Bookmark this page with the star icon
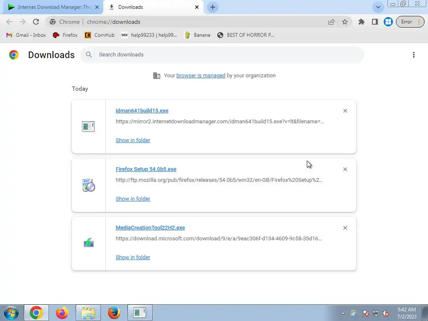Screen dimensions: 428x321 click(345, 22)
